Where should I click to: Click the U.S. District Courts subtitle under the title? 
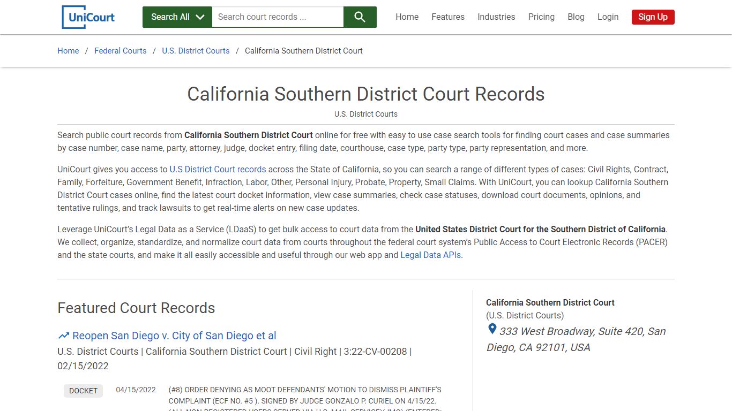click(x=366, y=114)
